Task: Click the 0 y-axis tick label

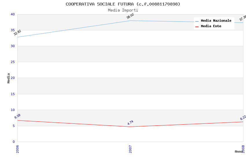Action: click(x=14, y=142)
